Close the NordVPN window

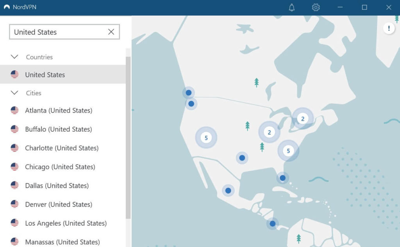(x=389, y=7)
